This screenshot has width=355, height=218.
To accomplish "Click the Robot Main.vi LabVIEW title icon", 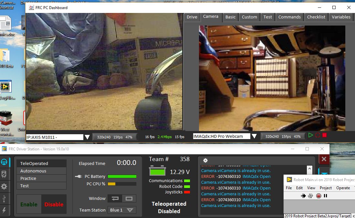I will click(289, 180).
